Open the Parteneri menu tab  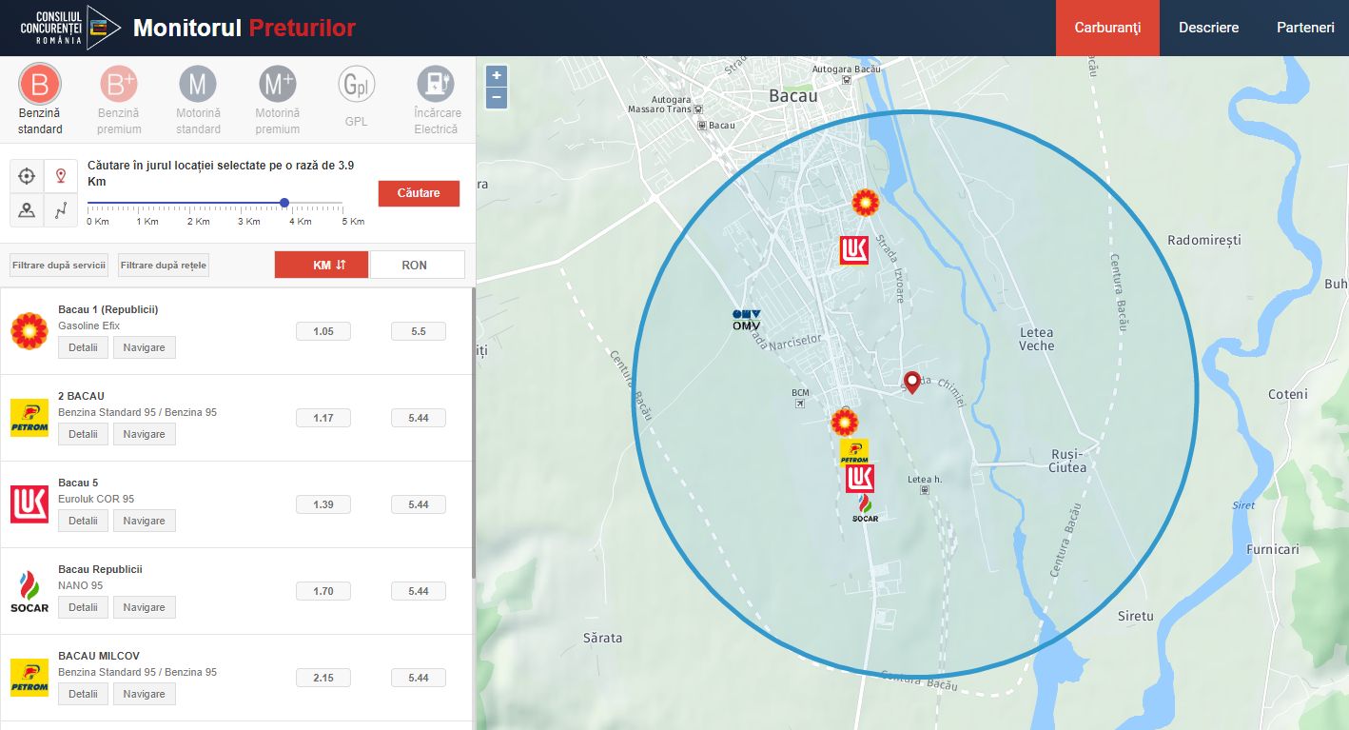coord(1304,28)
